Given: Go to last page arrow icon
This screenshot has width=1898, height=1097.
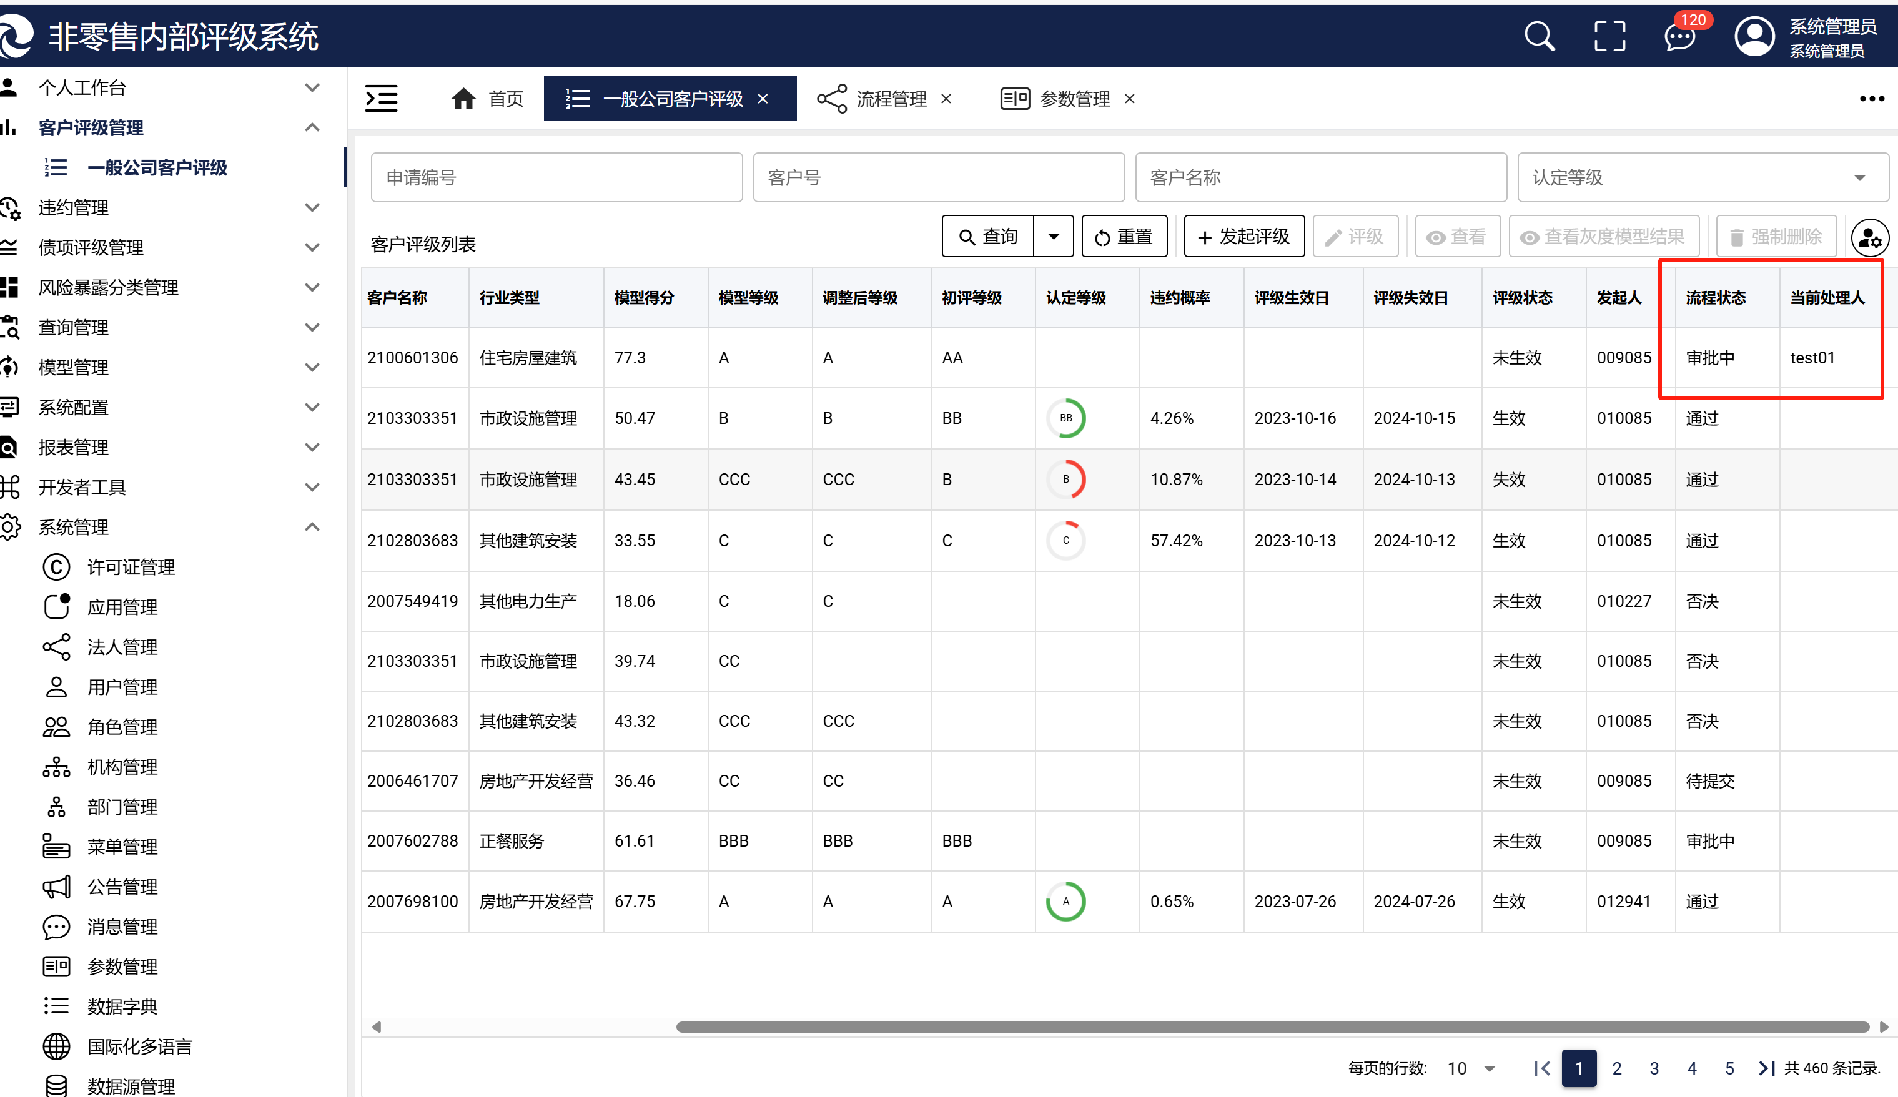Looking at the screenshot, I should (x=1766, y=1068).
